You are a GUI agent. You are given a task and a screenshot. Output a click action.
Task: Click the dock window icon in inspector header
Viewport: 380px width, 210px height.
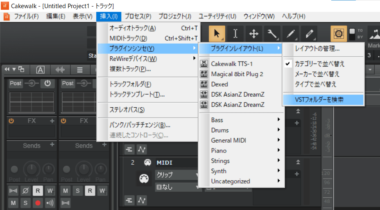[x=21, y=69]
